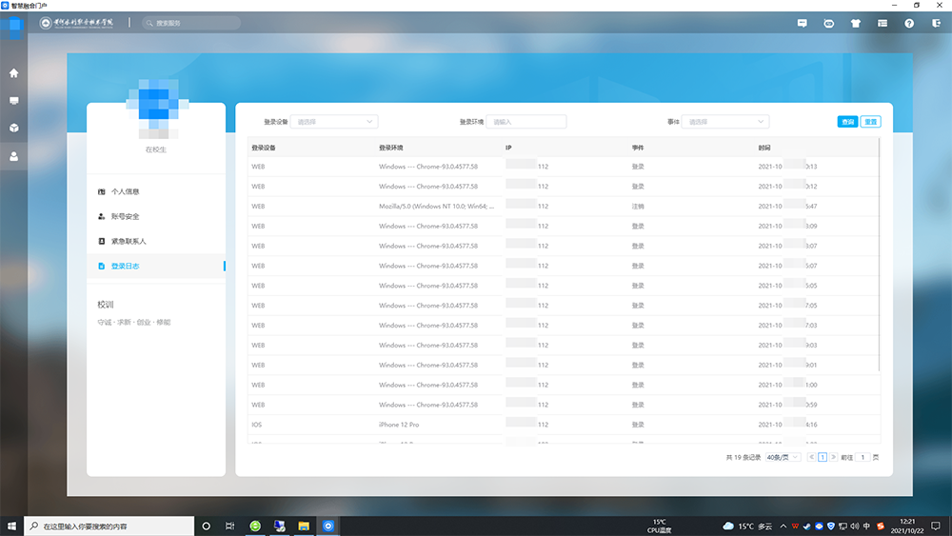This screenshot has height=536, width=952.
Task: Click the Windows Start button
Action: (x=13, y=526)
